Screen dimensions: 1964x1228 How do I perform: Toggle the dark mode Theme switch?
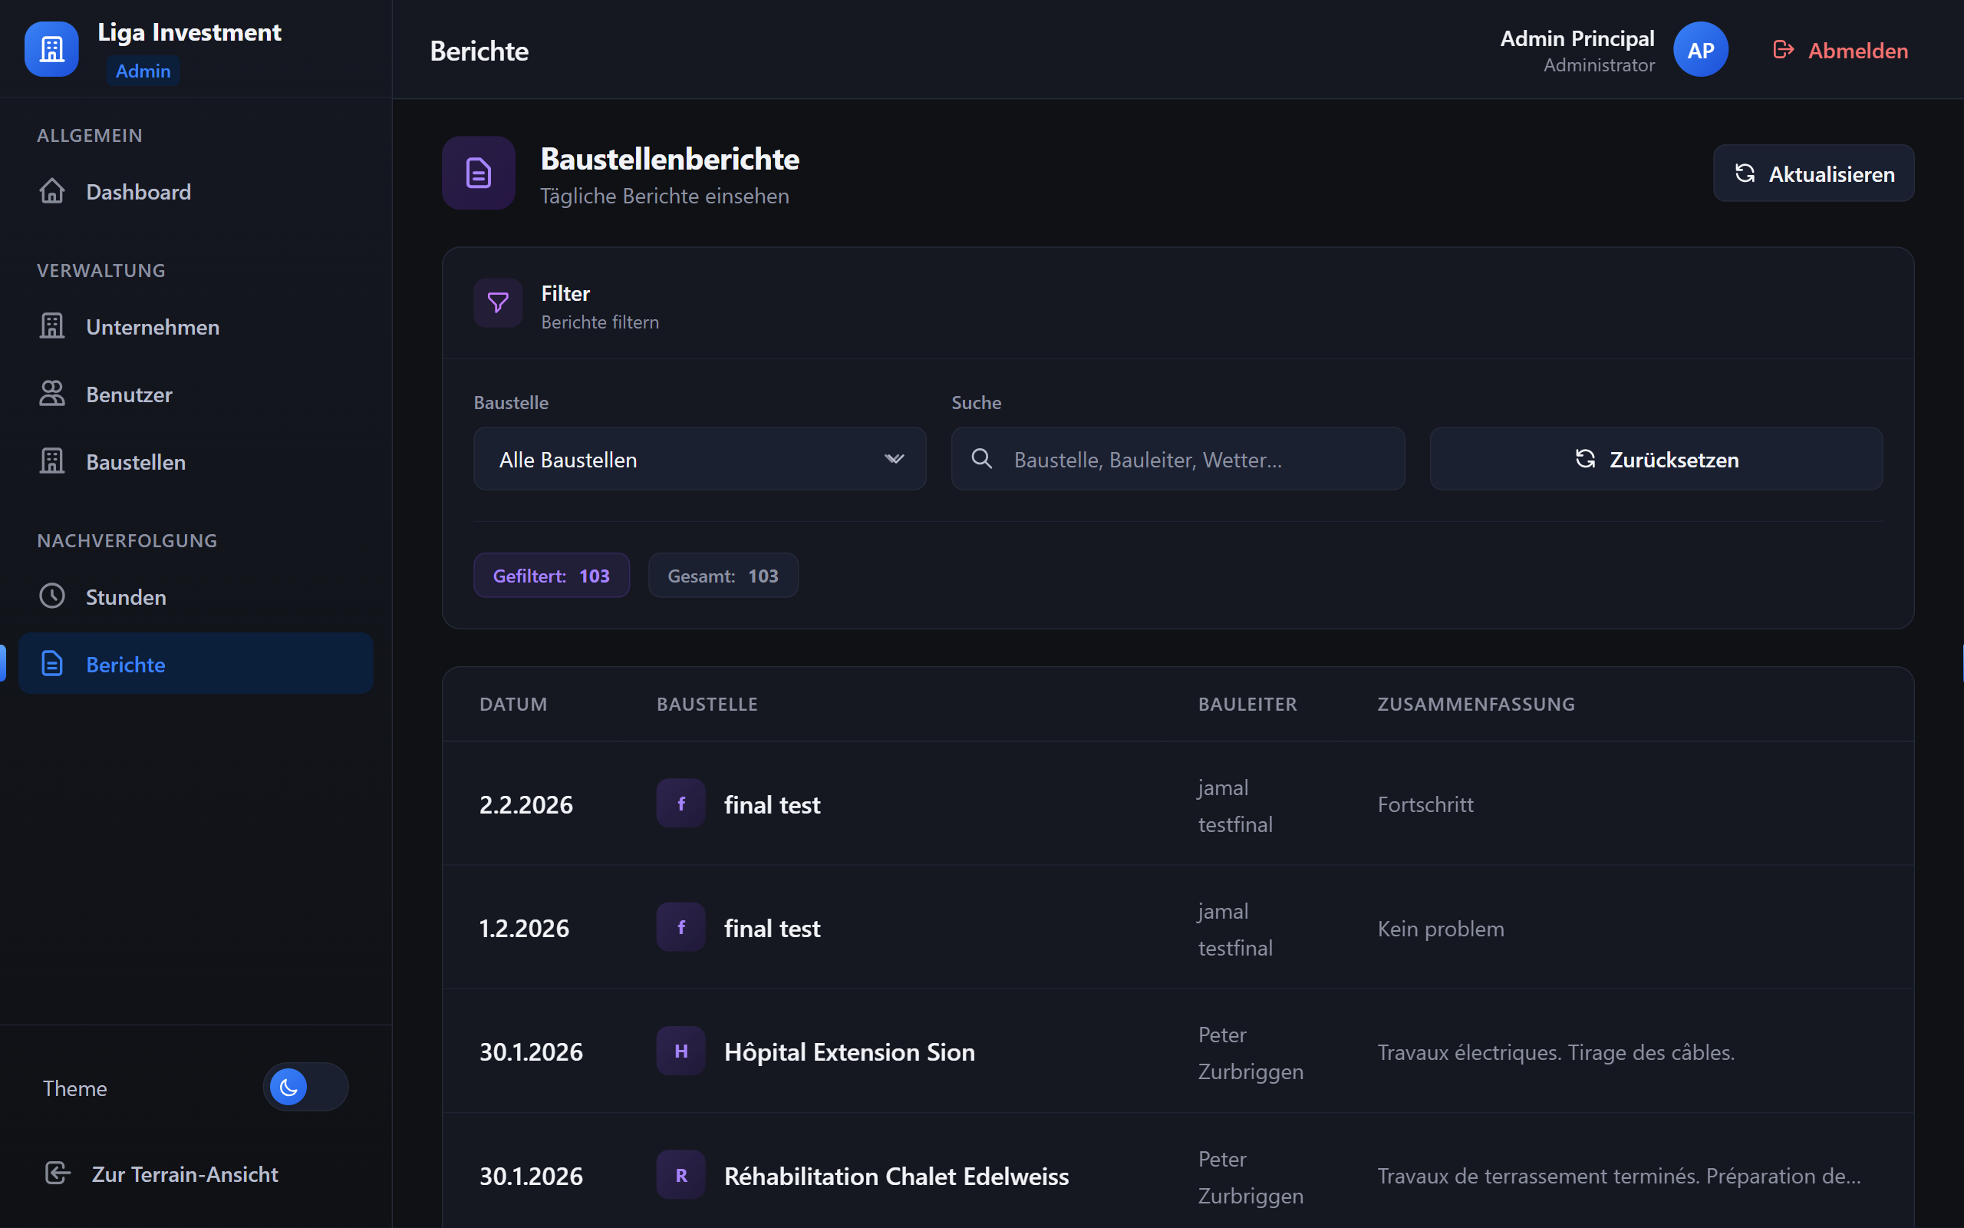click(x=305, y=1087)
